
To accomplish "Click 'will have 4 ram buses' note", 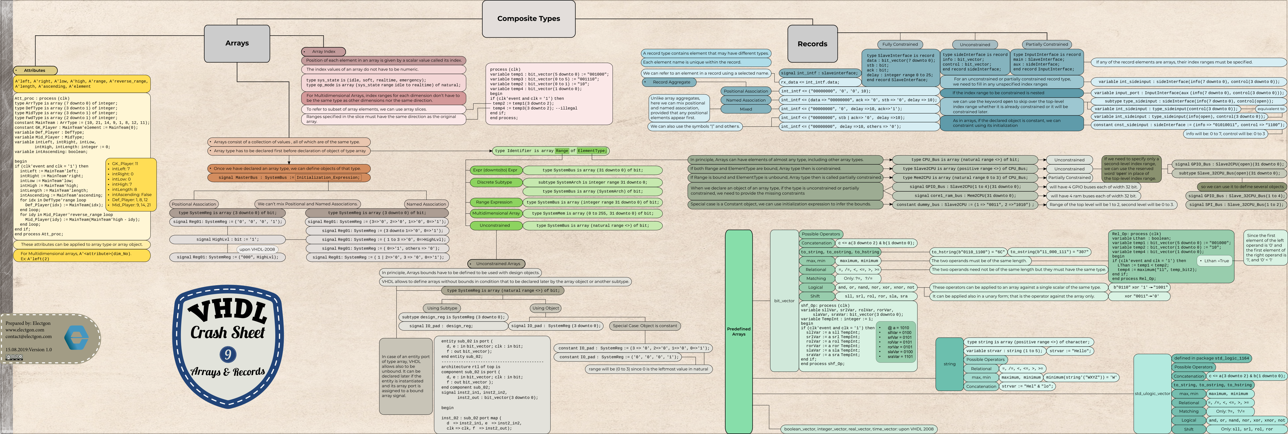I will point(1094,196).
